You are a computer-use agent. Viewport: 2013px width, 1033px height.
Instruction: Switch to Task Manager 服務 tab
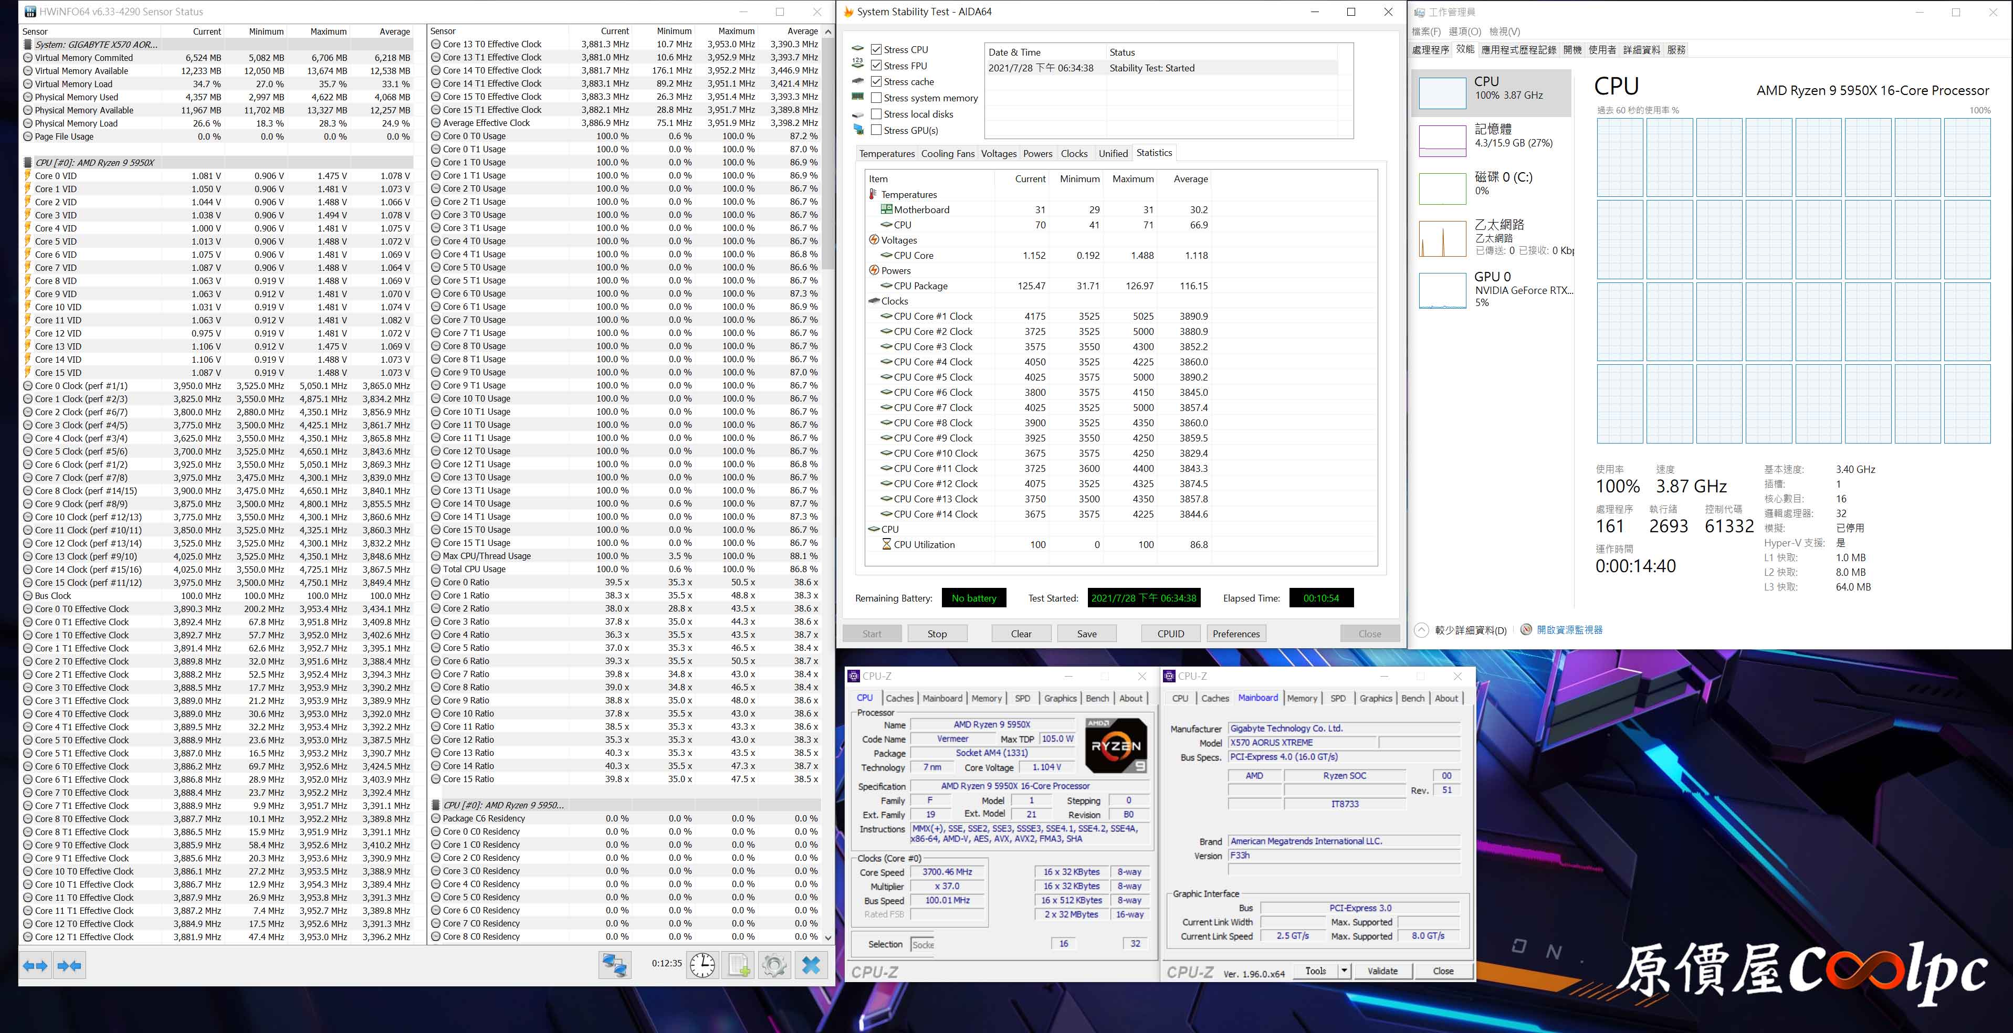1676,50
